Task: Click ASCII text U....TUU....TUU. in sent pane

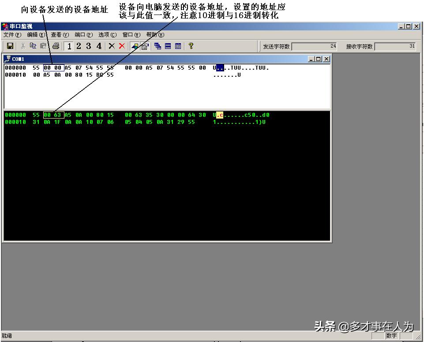Action: pos(240,68)
